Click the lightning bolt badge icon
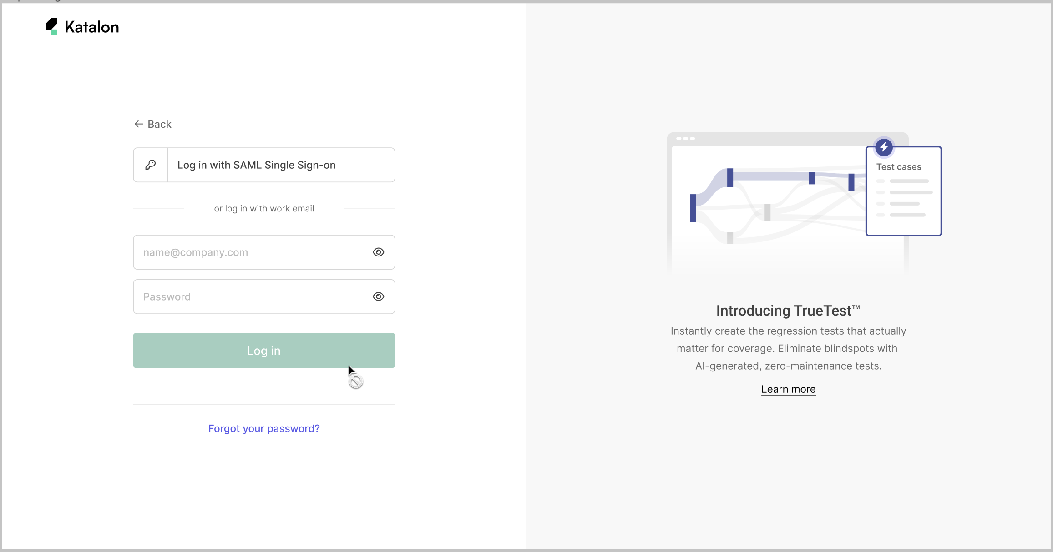The width and height of the screenshot is (1053, 552). click(x=884, y=147)
